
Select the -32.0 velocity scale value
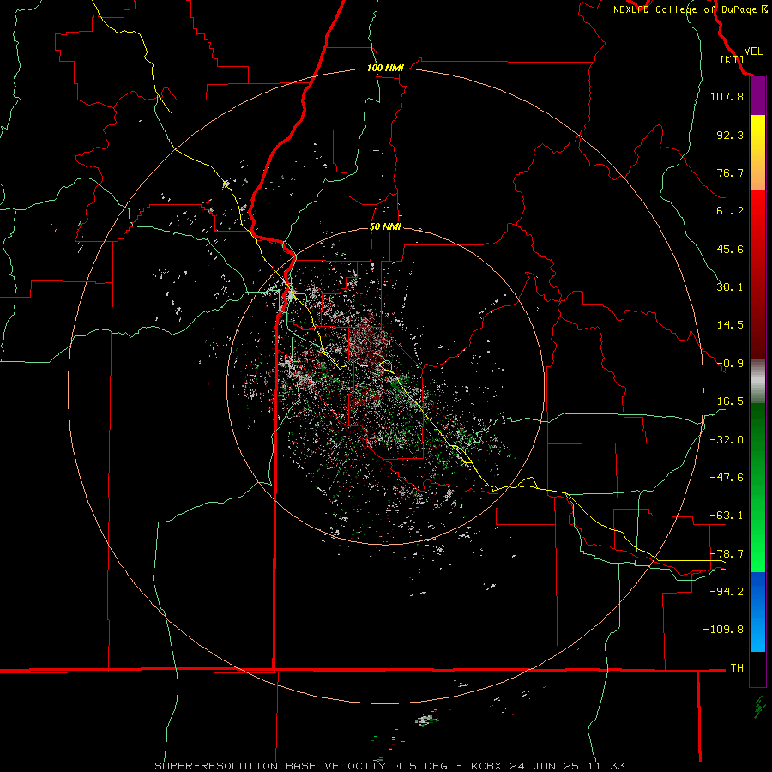[x=727, y=440]
